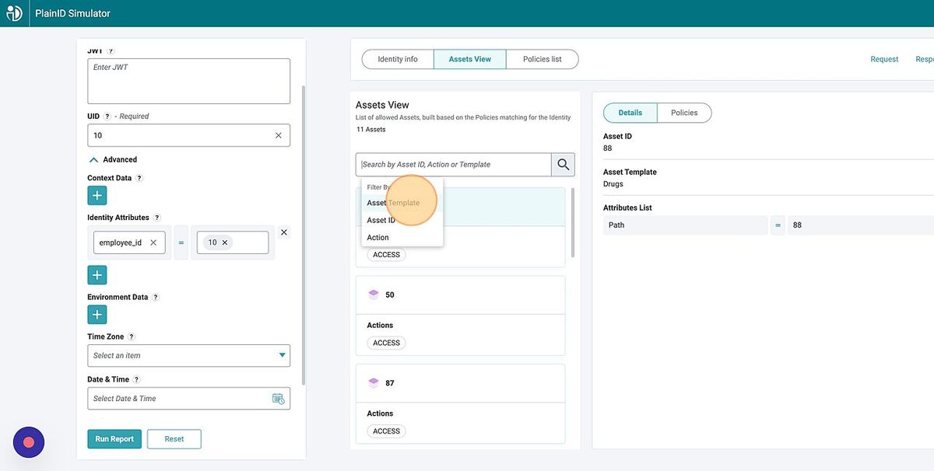
Task: Select the Details tab
Action: (630, 113)
